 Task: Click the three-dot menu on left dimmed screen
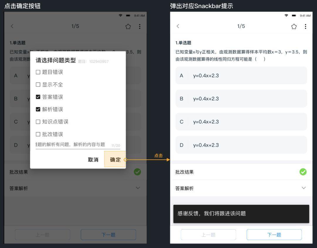pyautogui.click(x=139, y=26)
